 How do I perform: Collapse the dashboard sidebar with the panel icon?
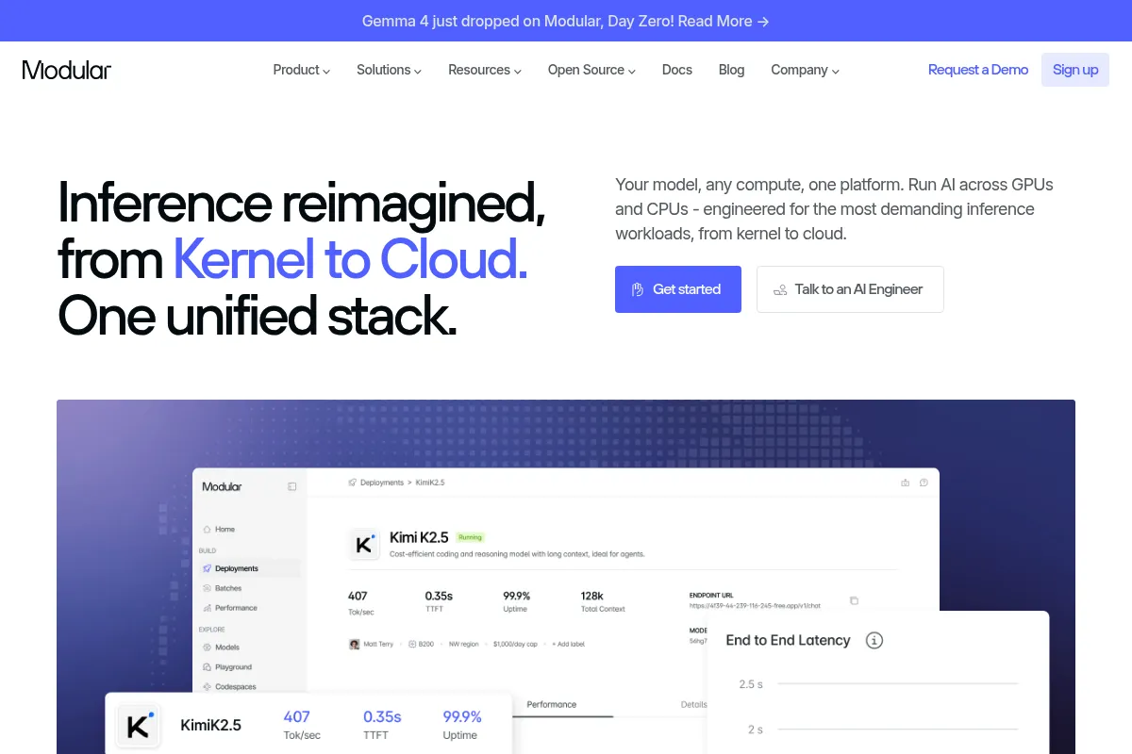tap(291, 486)
